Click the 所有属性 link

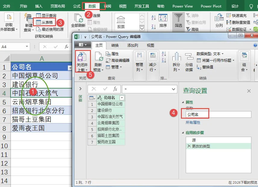(193, 123)
